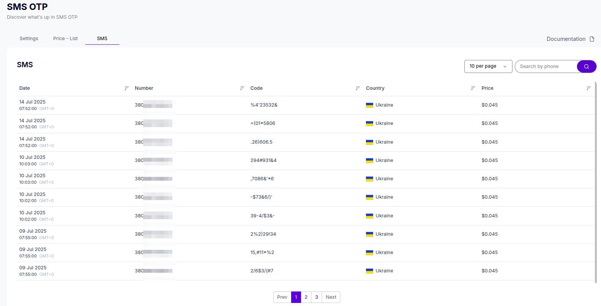Open the Price - List tab
Screen dimensions: 601x306
tap(65, 39)
